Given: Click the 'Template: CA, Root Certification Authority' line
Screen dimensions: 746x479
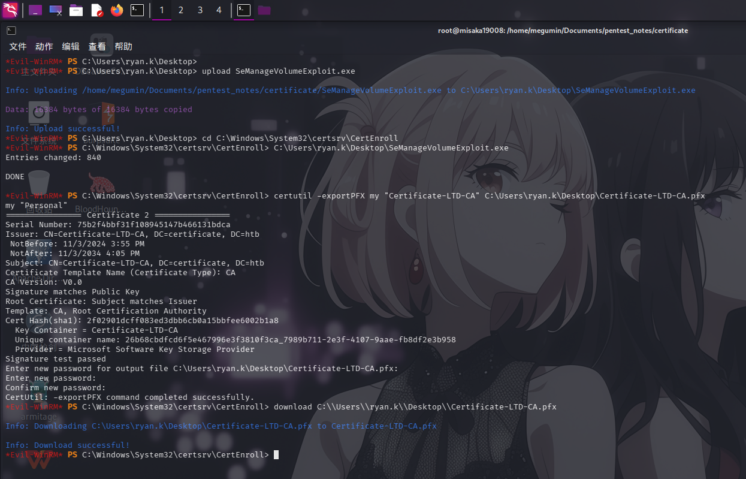Looking at the screenshot, I should pos(106,311).
